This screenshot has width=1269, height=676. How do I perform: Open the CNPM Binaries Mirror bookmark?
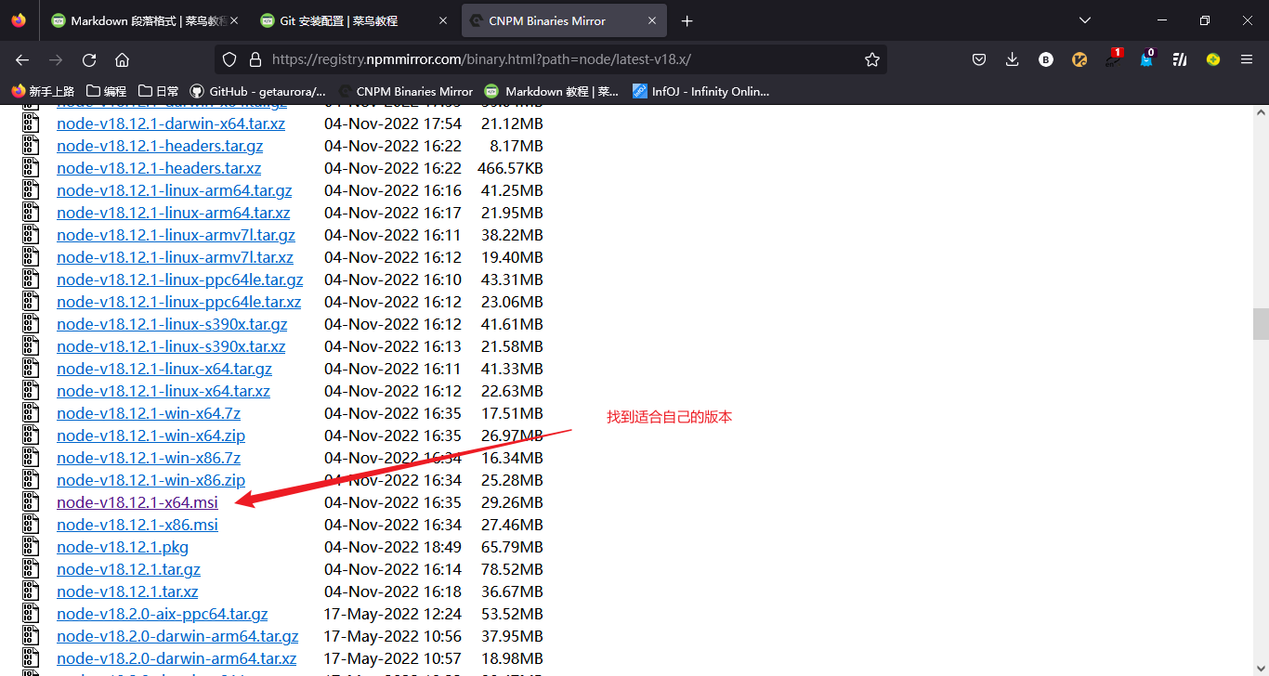point(406,91)
